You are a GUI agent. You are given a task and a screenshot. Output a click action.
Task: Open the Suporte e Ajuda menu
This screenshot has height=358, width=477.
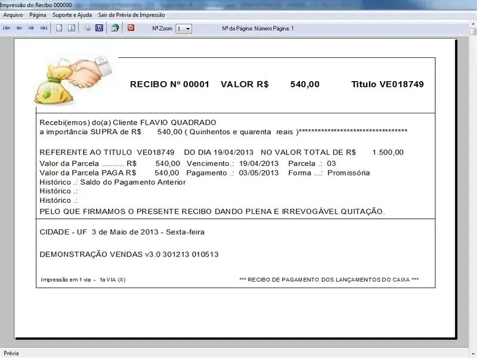[x=72, y=15]
